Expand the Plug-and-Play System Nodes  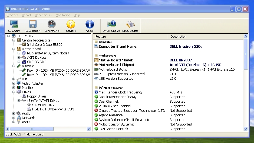[x=19, y=53]
